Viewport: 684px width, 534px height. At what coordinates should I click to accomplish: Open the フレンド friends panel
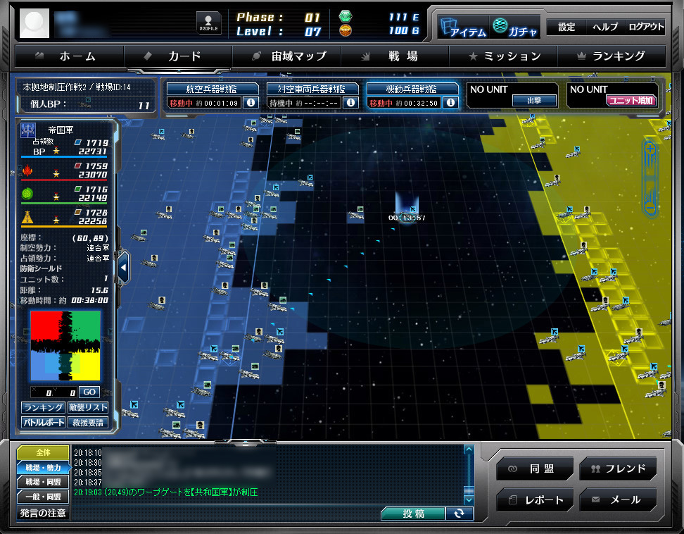point(618,469)
